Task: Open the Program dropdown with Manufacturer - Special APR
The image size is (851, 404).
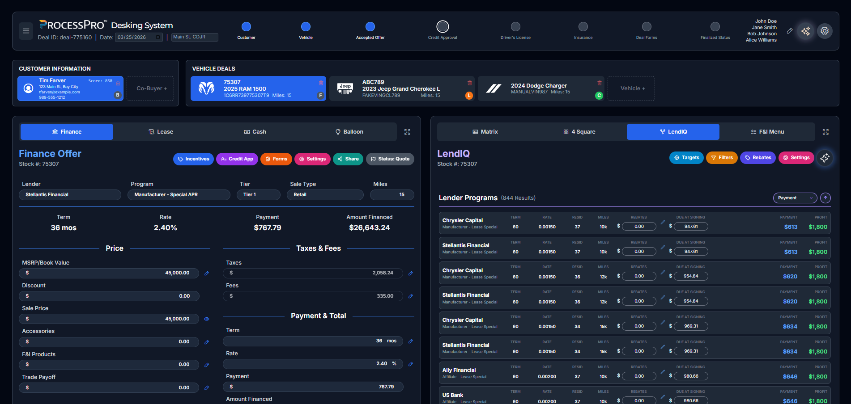Action: (179, 195)
